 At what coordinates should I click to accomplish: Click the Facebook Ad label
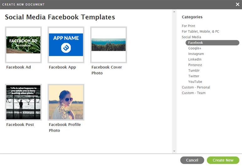tap(19, 67)
